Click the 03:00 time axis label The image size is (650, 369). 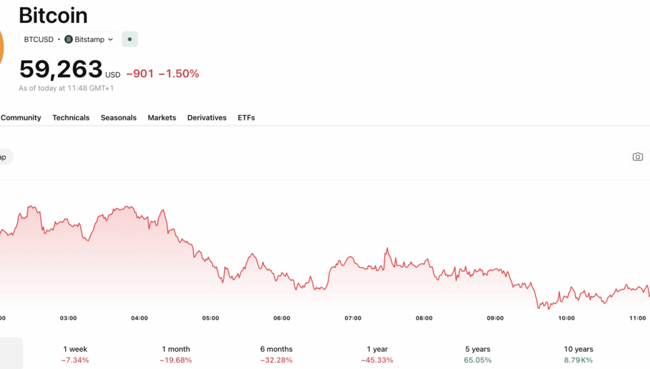click(x=68, y=318)
